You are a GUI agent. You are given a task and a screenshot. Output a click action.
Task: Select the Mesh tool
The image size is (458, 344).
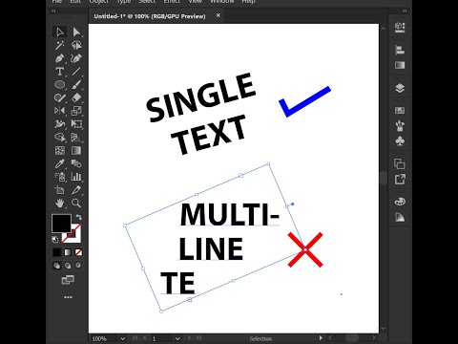point(60,150)
